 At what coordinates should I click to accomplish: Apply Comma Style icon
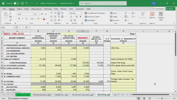tap(80, 17)
